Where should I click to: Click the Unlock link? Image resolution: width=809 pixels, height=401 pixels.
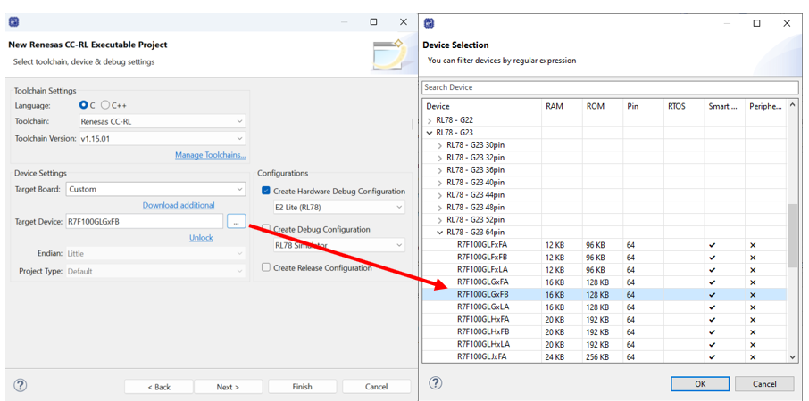pos(201,238)
